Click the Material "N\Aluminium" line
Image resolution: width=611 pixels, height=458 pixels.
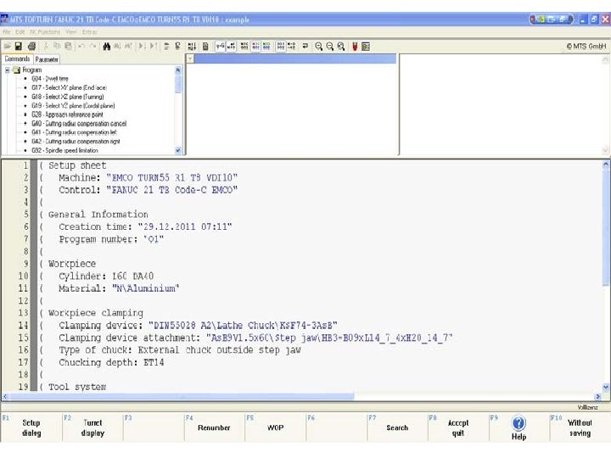point(119,288)
